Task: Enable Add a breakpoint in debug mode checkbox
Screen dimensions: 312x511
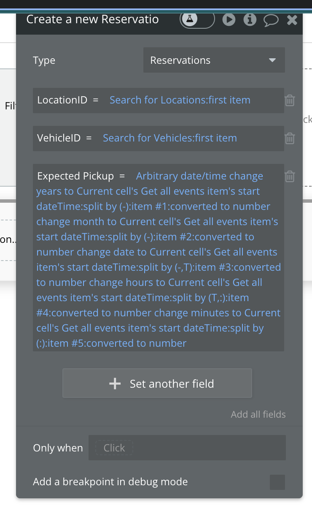Action: 277,482
